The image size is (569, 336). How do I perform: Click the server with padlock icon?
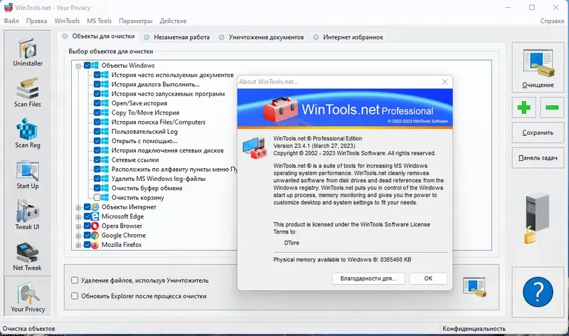[x=537, y=218]
